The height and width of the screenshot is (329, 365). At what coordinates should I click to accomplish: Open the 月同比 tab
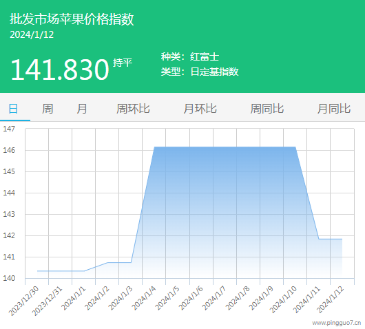pos(334,109)
